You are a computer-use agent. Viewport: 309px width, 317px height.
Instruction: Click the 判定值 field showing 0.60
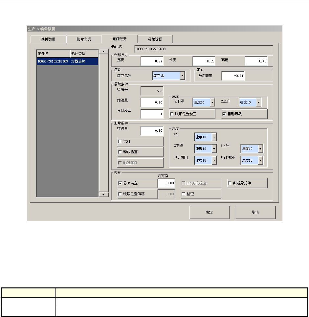[166, 183]
